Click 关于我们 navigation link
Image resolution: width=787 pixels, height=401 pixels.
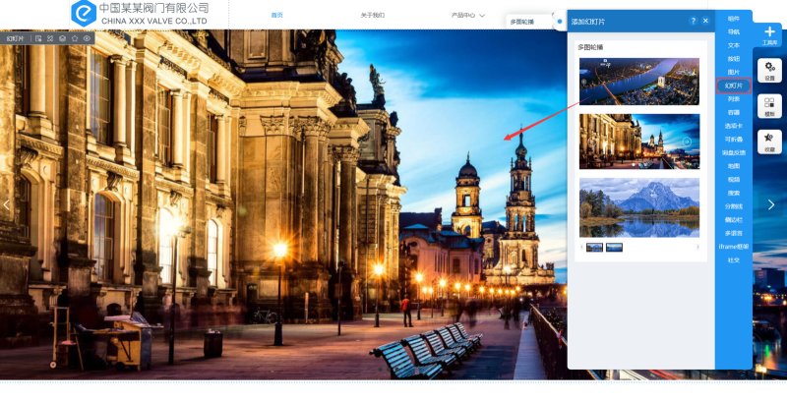click(373, 16)
